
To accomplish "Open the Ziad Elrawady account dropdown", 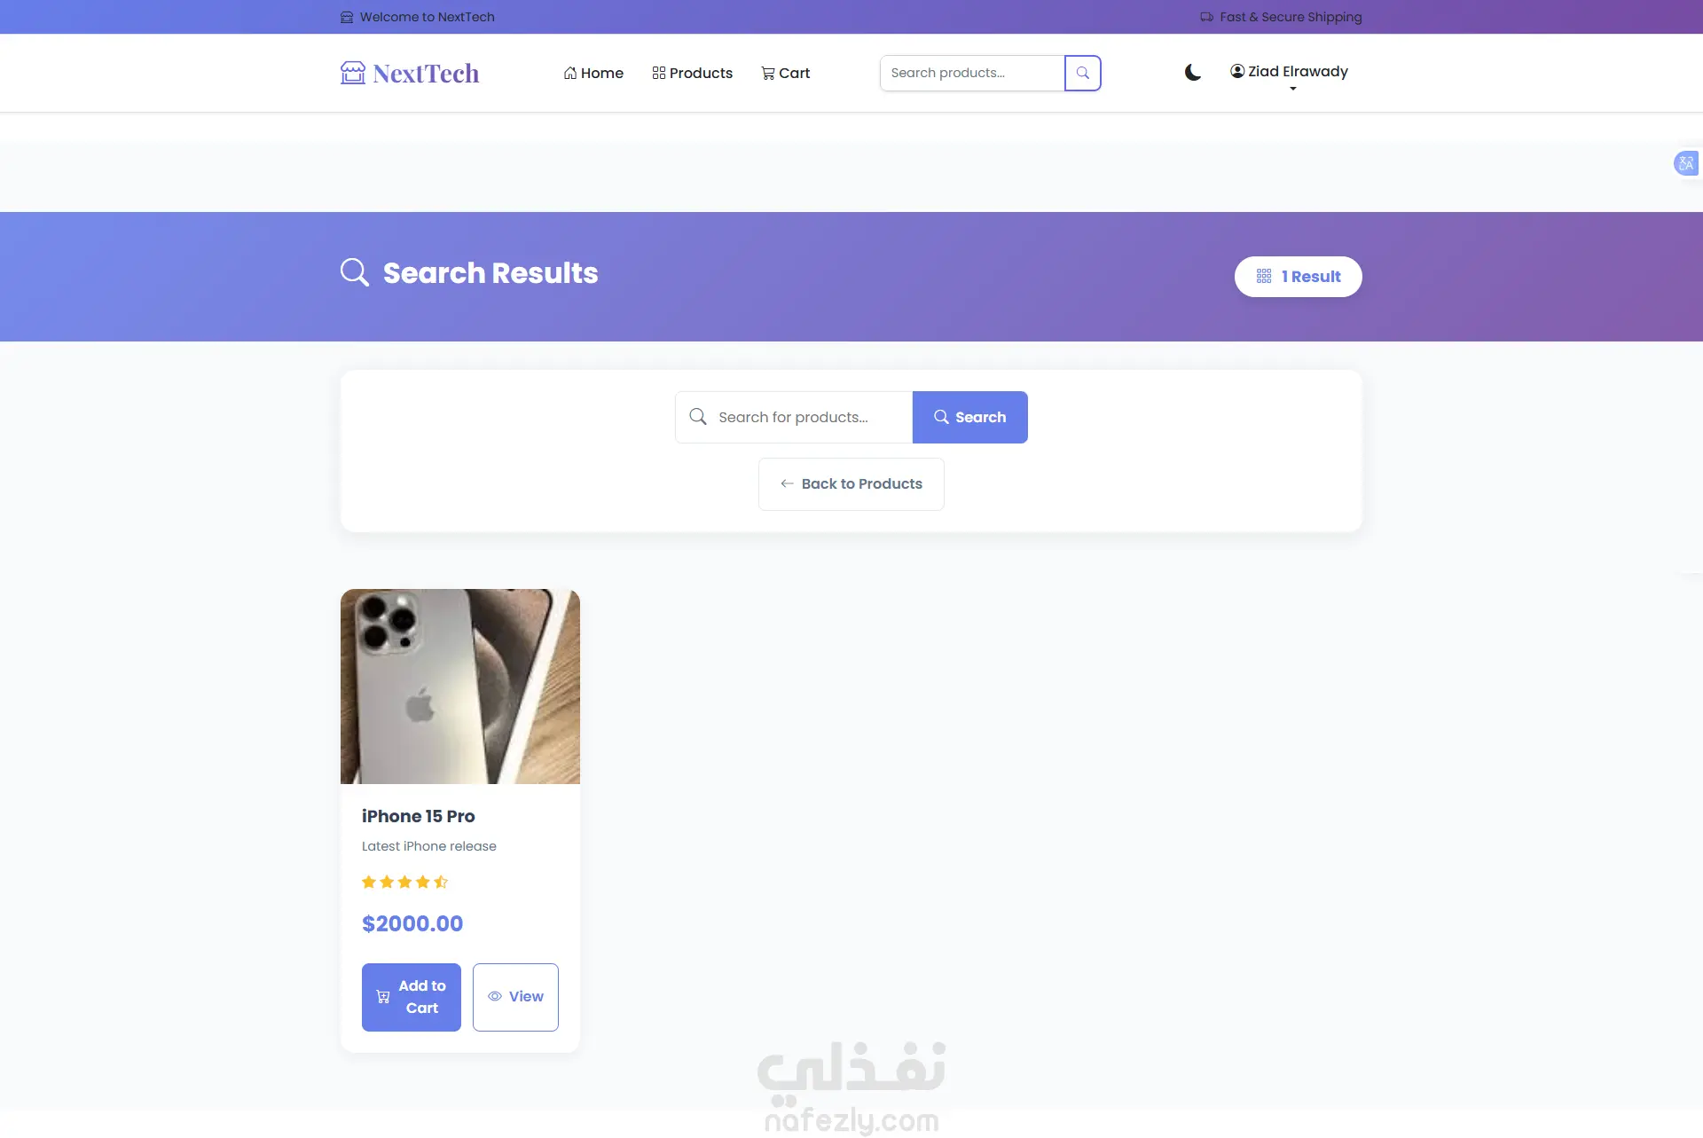I will pyautogui.click(x=1289, y=75).
